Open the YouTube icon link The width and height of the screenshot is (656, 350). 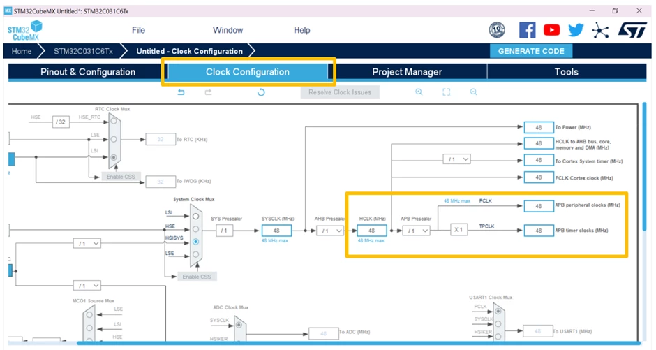[551, 30]
